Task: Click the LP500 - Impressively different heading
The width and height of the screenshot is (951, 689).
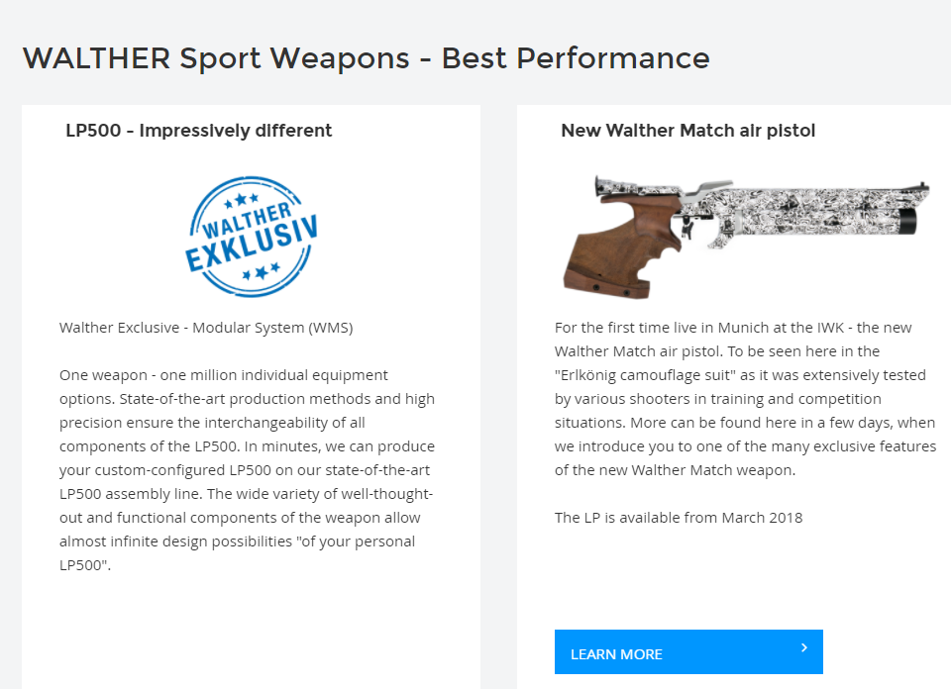Action: (x=199, y=131)
